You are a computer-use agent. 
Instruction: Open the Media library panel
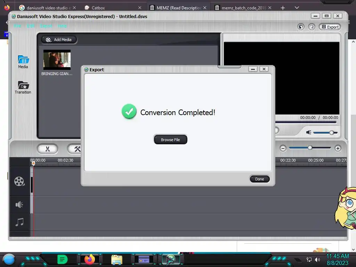[x=23, y=62]
